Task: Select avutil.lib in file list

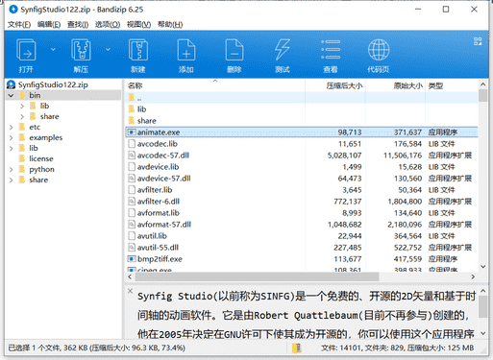Action: click(x=302, y=236)
